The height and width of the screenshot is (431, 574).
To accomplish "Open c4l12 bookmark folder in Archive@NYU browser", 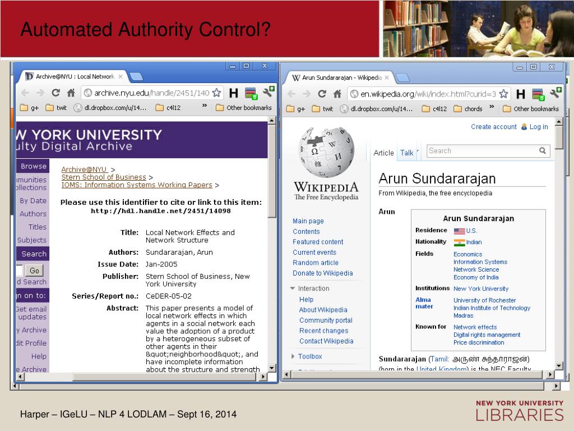I will (x=168, y=108).
